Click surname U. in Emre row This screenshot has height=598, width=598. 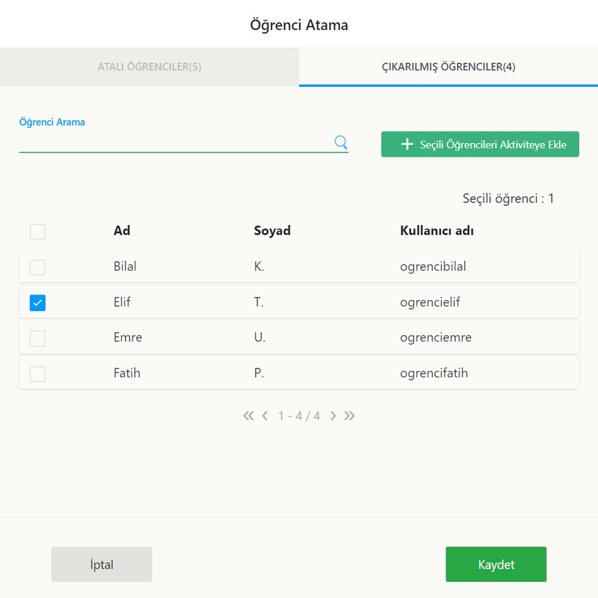click(x=259, y=337)
